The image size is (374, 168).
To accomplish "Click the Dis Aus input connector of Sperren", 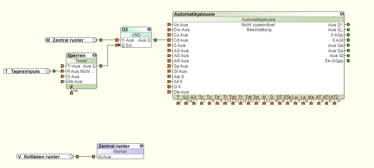I will (62, 81).
